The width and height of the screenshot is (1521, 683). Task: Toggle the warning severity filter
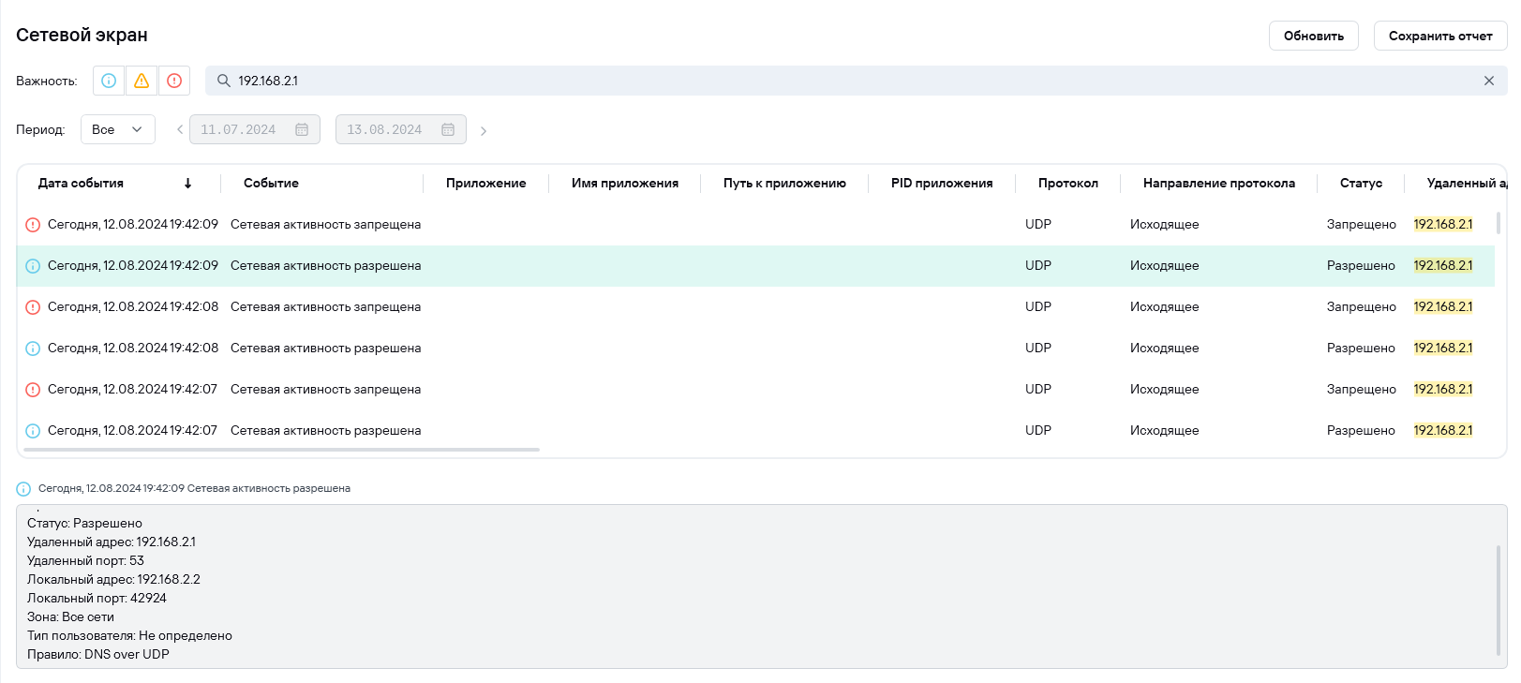[x=142, y=81]
